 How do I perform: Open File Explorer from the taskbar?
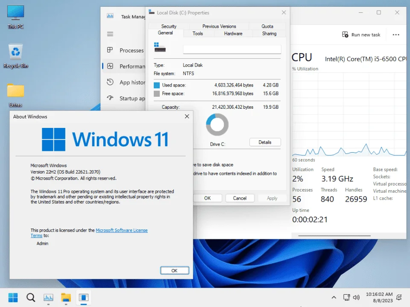tap(66, 297)
